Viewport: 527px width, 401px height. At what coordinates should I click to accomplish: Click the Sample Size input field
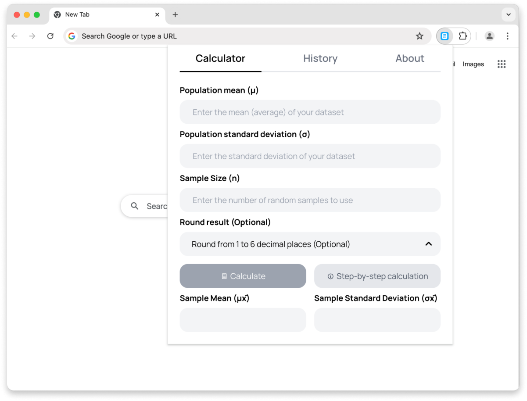click(x=310, y=200)
